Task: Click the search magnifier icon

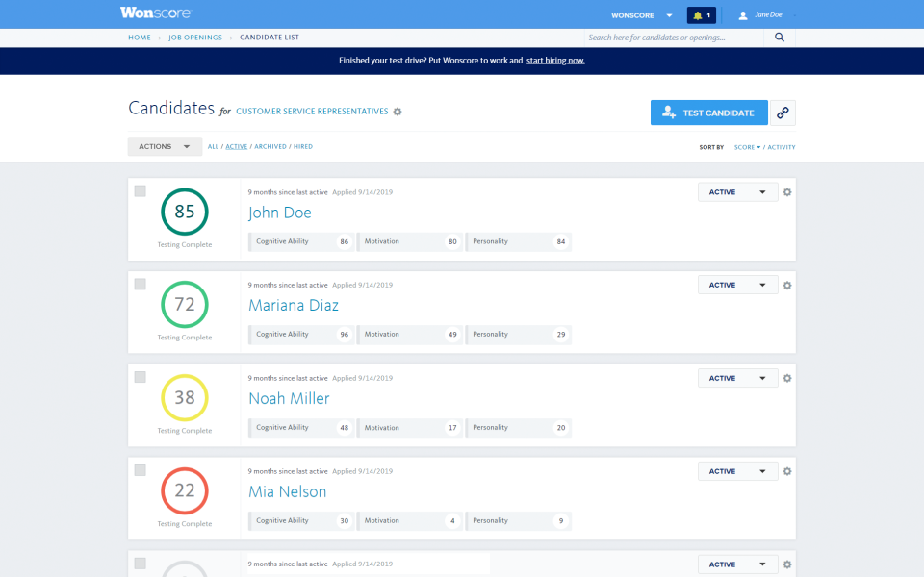Action: coord(779,37)
